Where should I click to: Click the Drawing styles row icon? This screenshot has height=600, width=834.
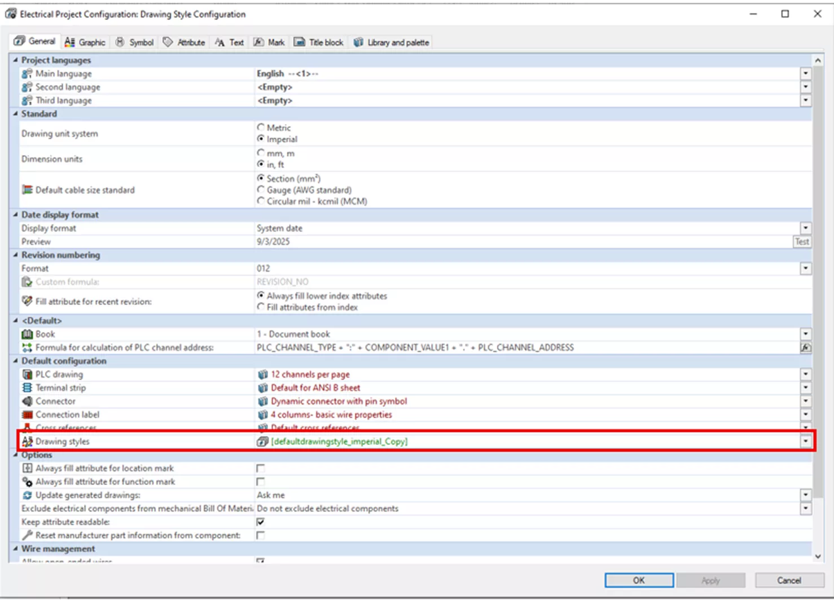pos(27,441)
